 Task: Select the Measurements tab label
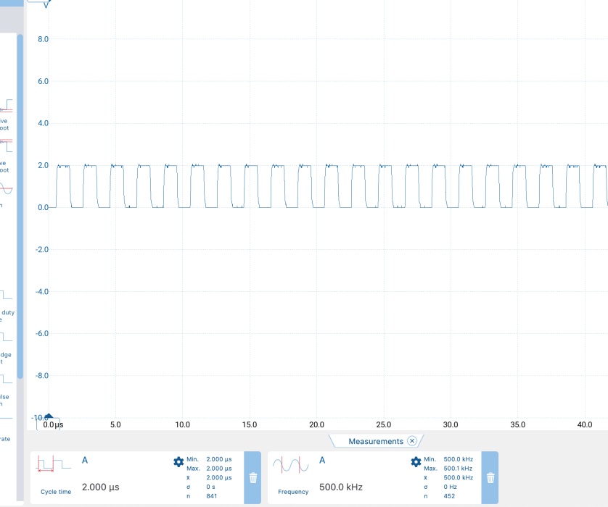tap(375, 441)
